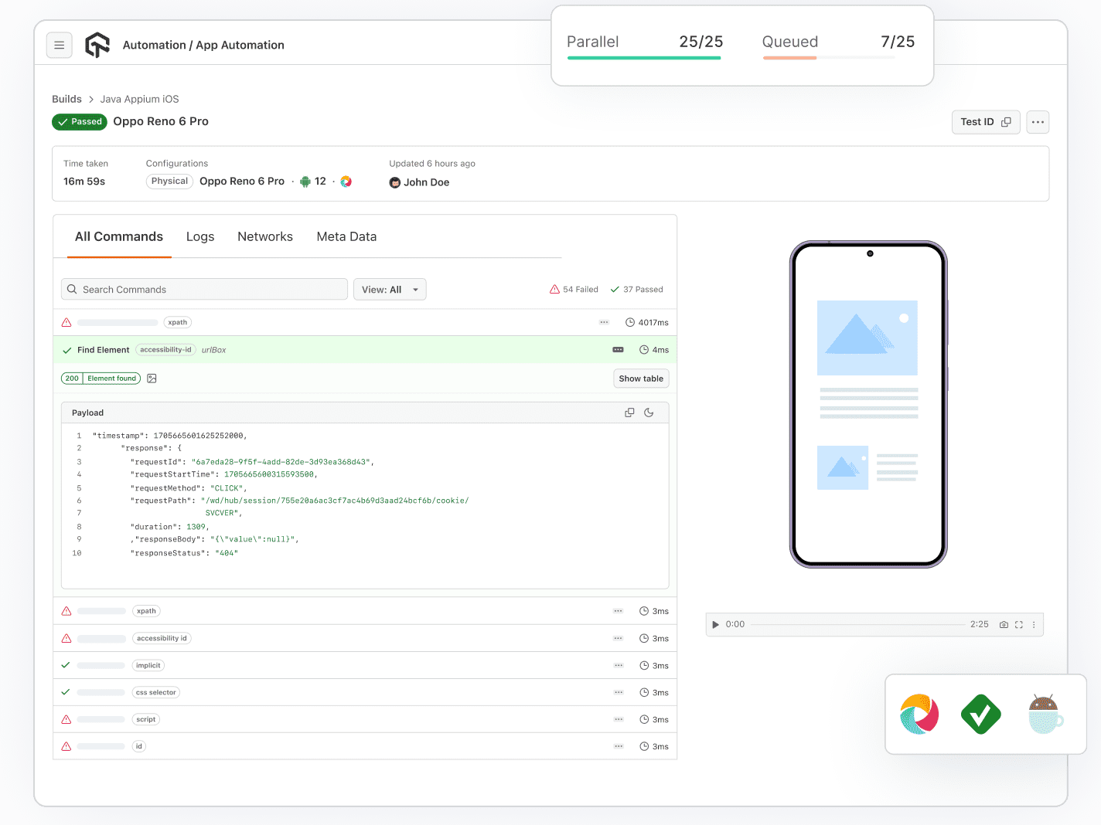Open the View: All filter dropdown
The image size is (1101, 825).
pyautogui.click(x=390, y=289)
